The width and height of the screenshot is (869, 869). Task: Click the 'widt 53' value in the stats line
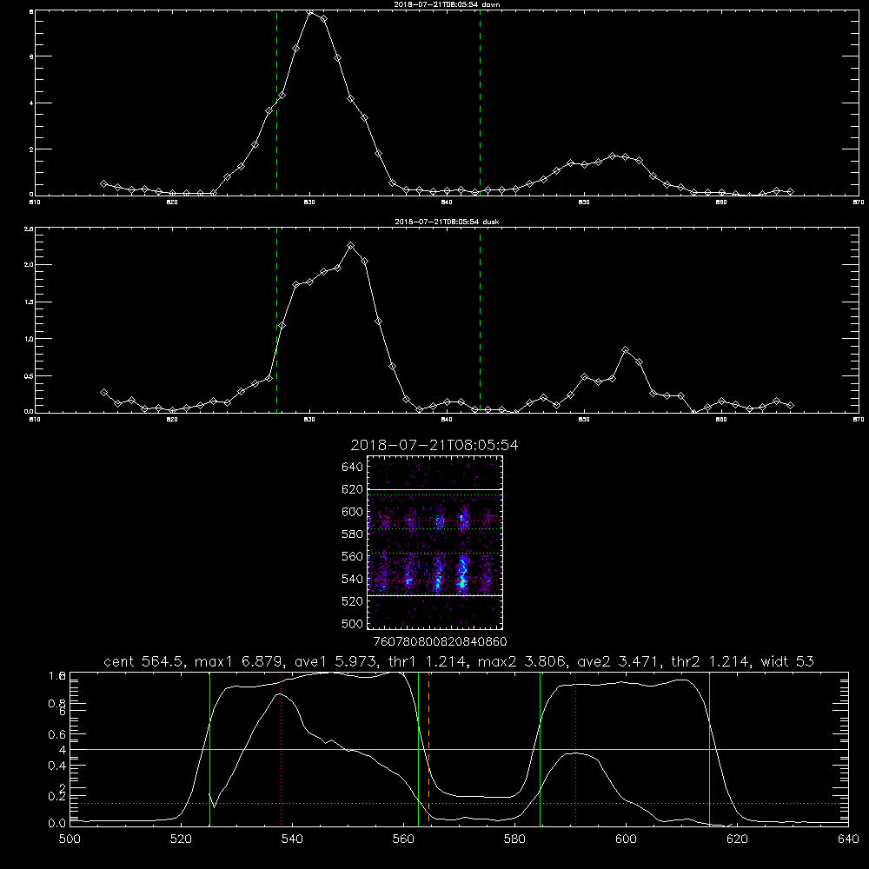pyautogui.click(x=787, y=661)
